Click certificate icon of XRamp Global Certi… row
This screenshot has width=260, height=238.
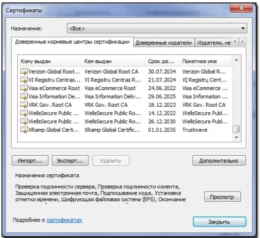coord(24,130)
